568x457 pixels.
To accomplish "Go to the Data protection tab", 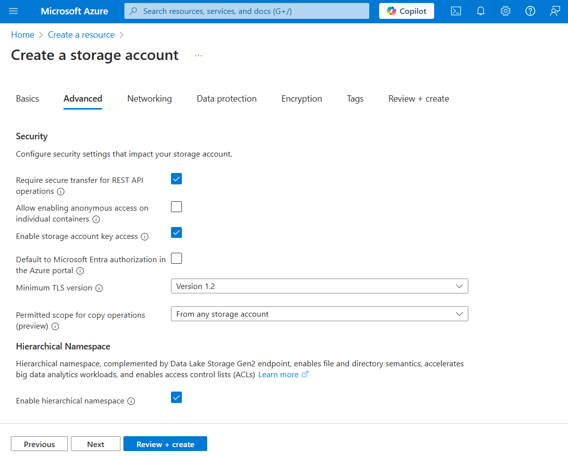I will 227,99.
